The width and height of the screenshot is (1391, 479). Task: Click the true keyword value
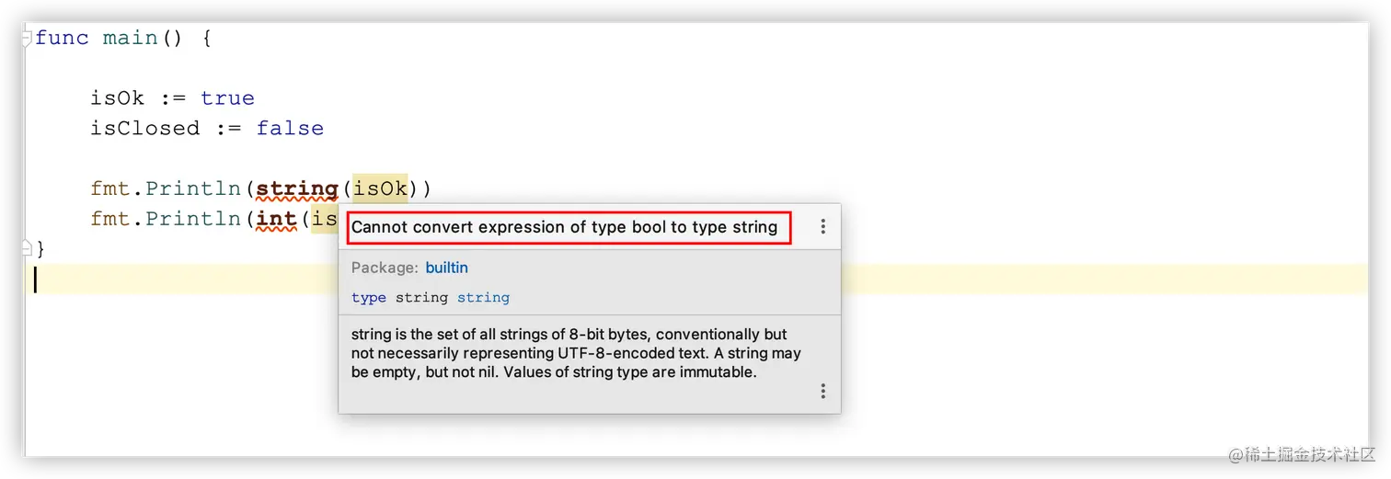(x=227, y=98)
